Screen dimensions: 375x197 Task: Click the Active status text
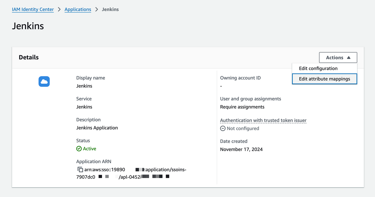click(89, 149)
